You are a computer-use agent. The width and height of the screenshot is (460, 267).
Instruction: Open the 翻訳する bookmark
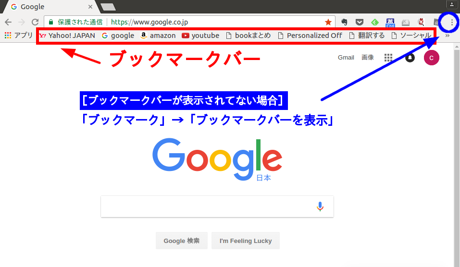tap(367, 36)
